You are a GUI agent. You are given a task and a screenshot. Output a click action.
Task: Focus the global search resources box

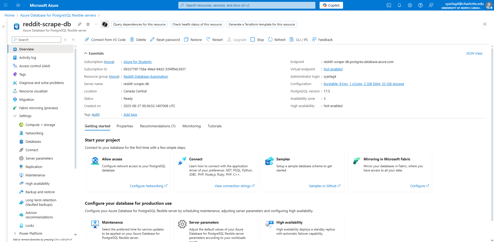(247, 5)
